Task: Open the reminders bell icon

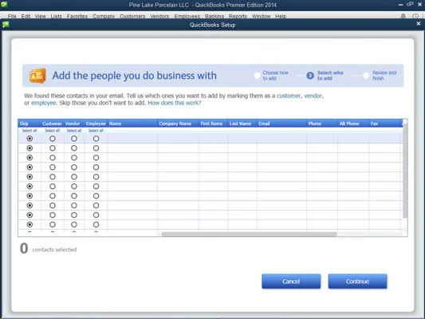Action: (x=403, y=16)
